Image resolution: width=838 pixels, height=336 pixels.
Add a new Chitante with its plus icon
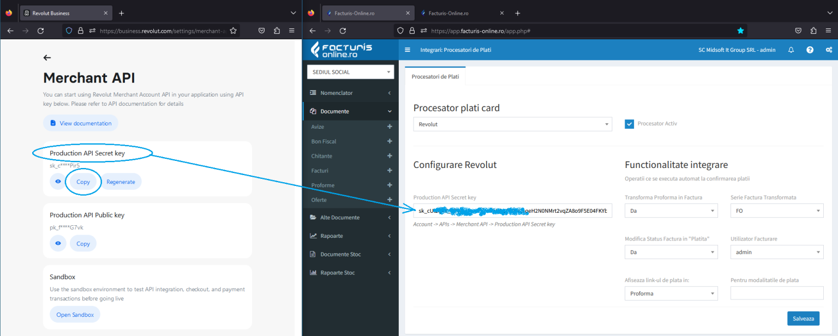click(390, 157)
